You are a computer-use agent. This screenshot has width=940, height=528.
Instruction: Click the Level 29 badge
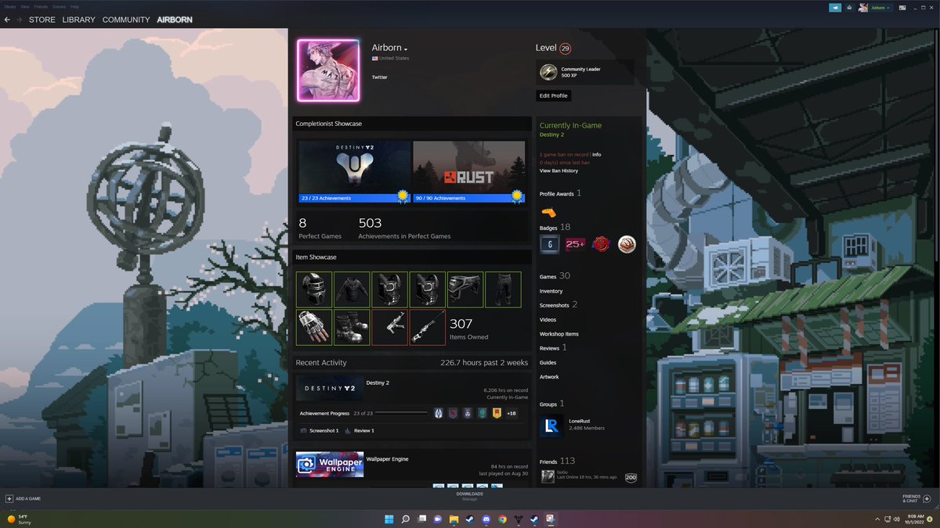click(566, 48)
